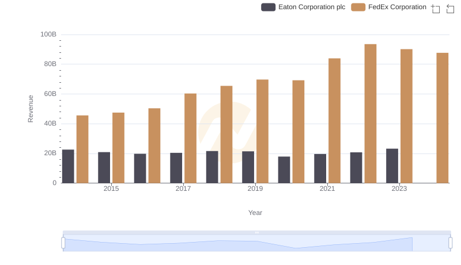Select the Eaton bar for 2021
Viewport: 461px width, 265px height.
pyautogui.click(x=320, y=168)
